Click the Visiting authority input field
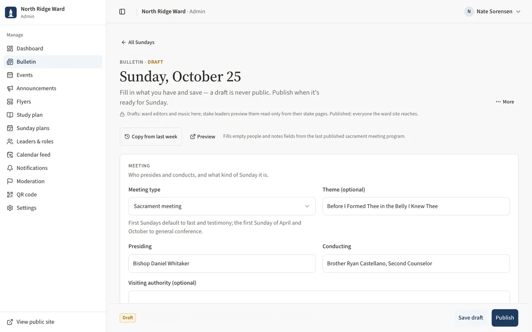Image resolution: width=532 pixels, height=332 pixels. pyautogui.click(x=319, y=297)
